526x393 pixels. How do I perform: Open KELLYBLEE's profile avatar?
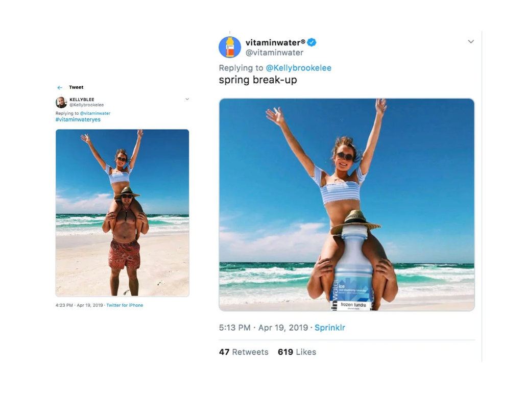pyautogui.click(x=61, y=102)
